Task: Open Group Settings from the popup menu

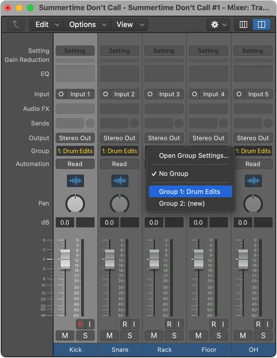Action: click(x=194, y=156)
